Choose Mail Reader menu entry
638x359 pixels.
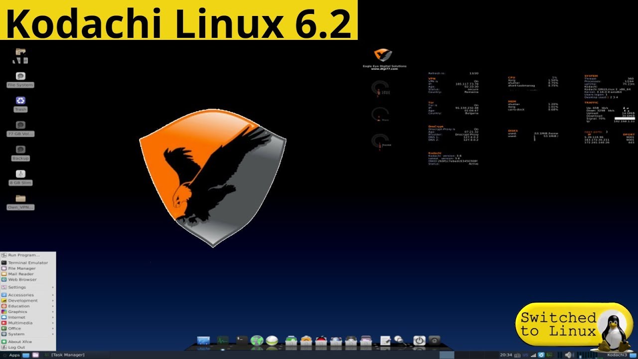[28, 274]
